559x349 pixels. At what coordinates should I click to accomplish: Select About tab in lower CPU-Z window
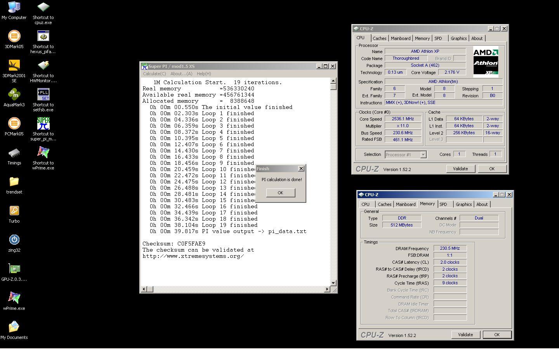482,204
